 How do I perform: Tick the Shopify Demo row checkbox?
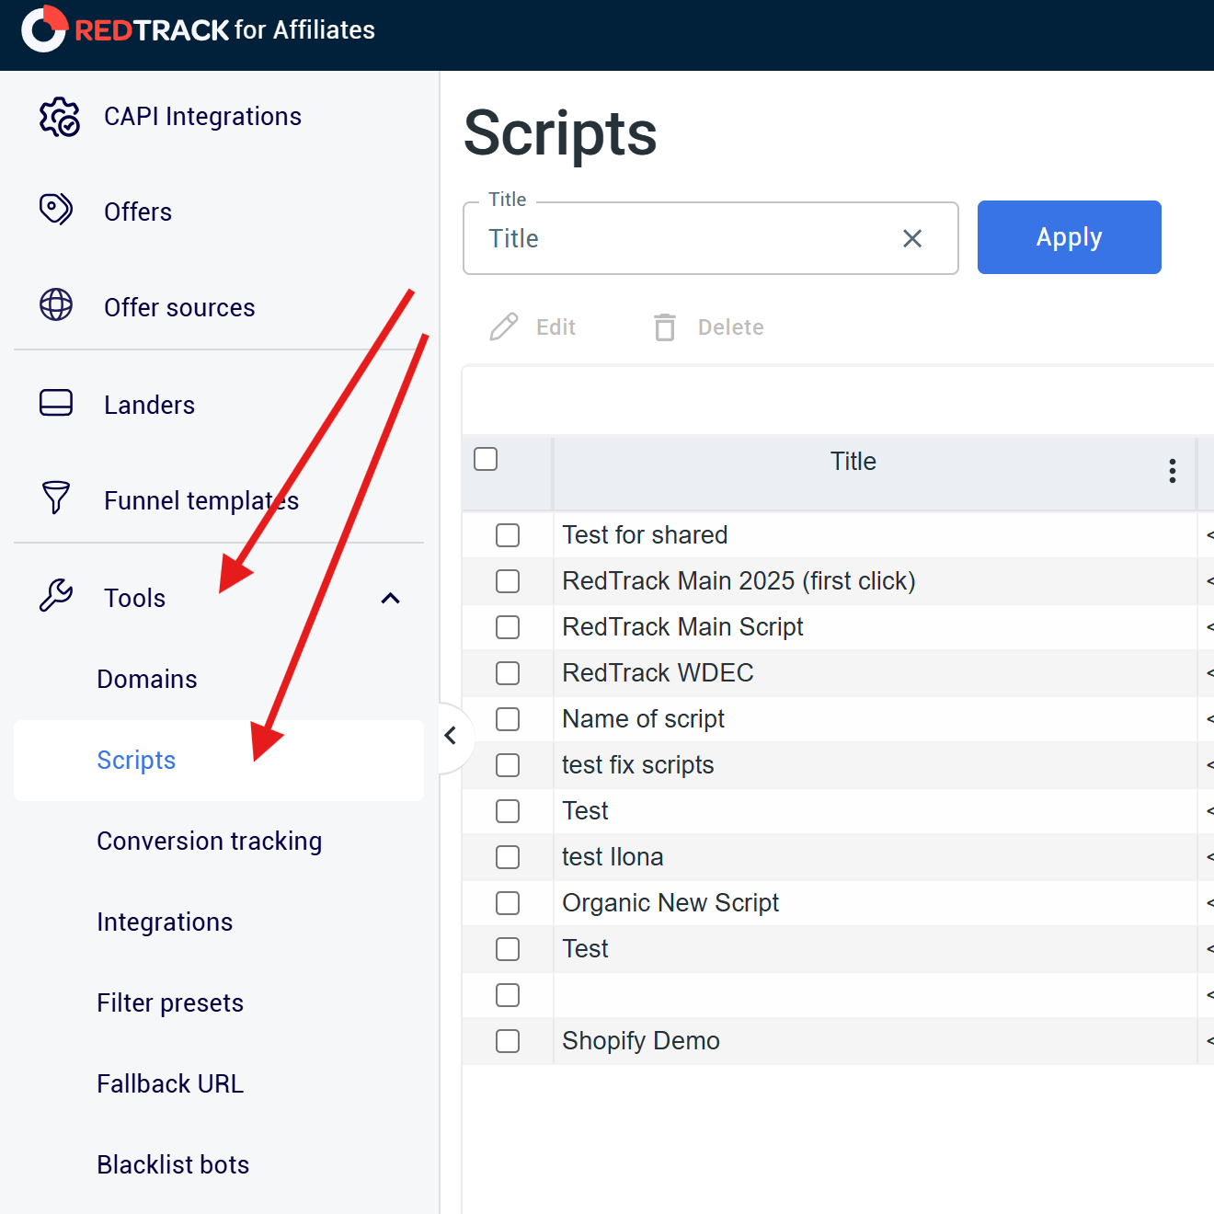pos(508,1041)
